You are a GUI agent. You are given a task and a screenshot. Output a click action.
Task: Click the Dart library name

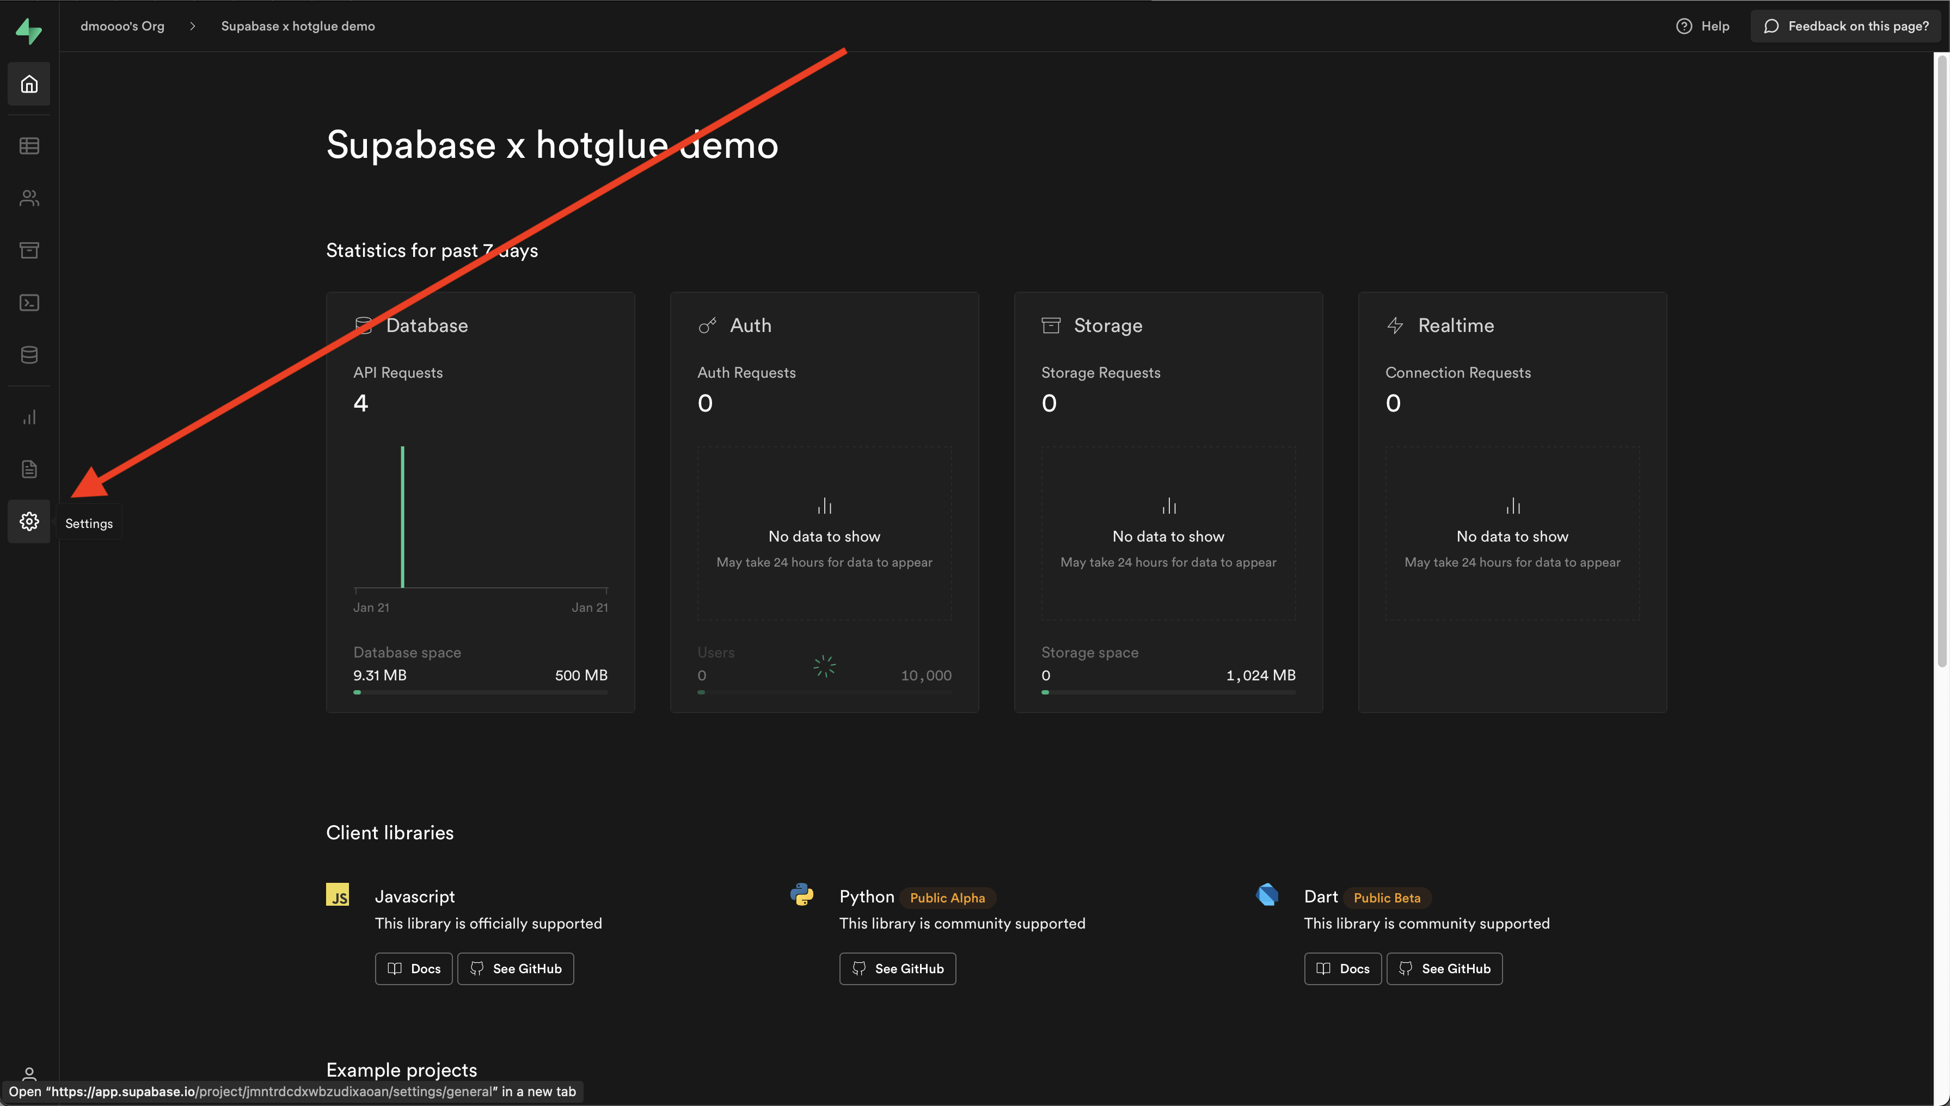point(1321,896)
